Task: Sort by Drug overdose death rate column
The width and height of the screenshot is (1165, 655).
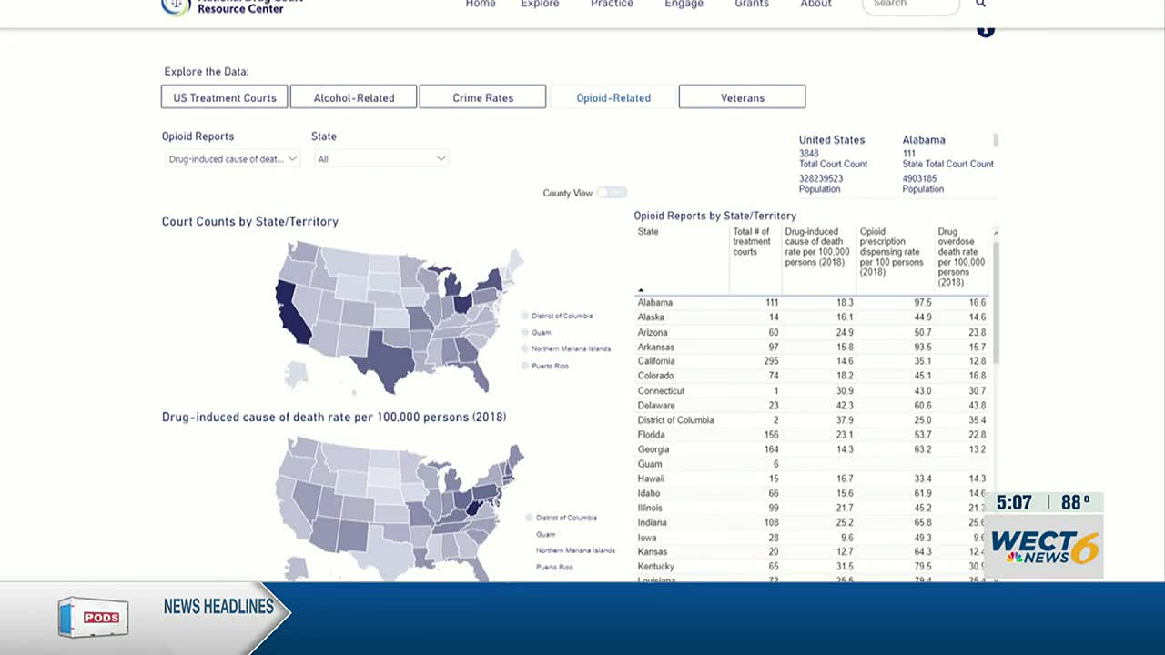Action: tap(961, 257)
